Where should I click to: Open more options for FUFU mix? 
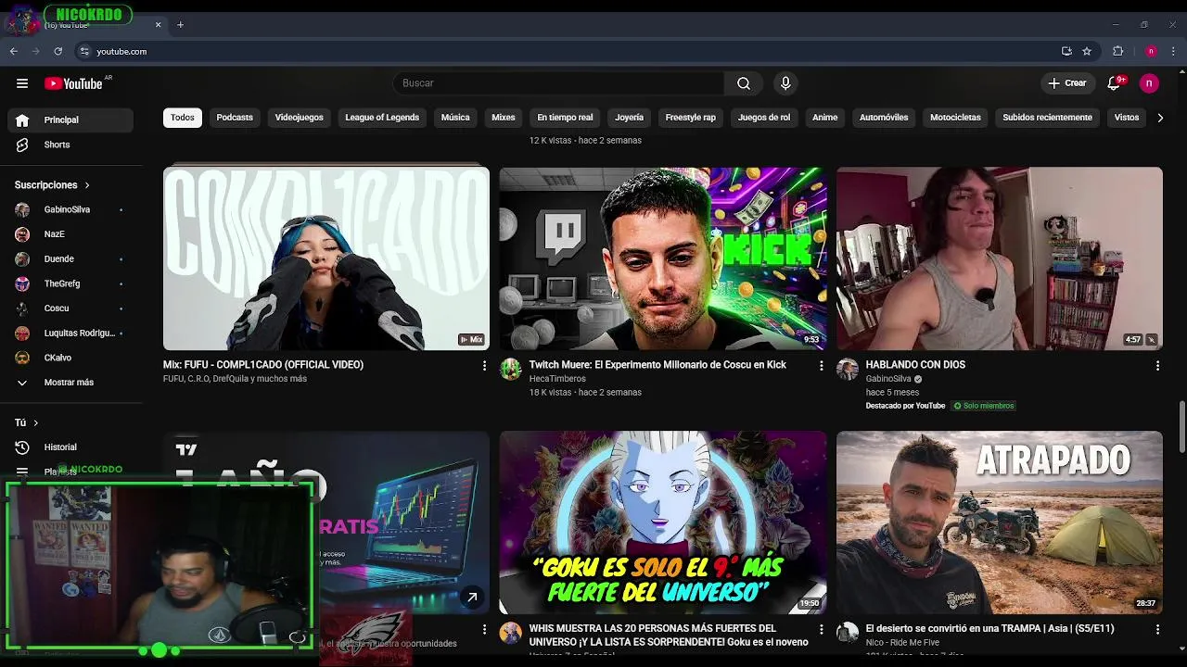[x=484, y=366]
